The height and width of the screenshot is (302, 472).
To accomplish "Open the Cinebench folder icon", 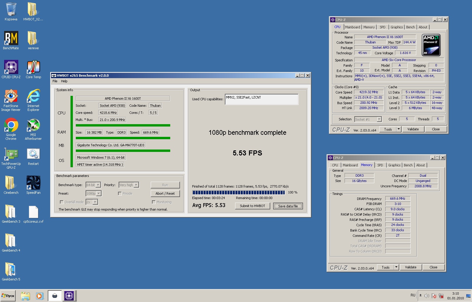I will click(11, 185).
